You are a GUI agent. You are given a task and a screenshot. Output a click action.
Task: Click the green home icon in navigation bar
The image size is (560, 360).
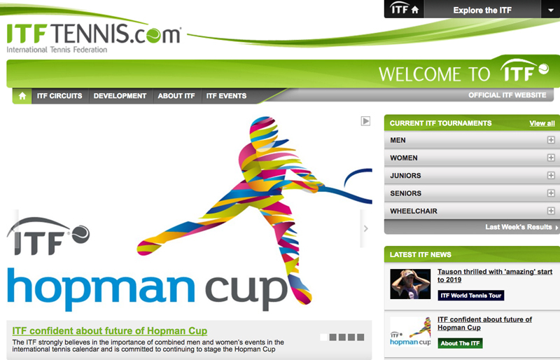22,96
